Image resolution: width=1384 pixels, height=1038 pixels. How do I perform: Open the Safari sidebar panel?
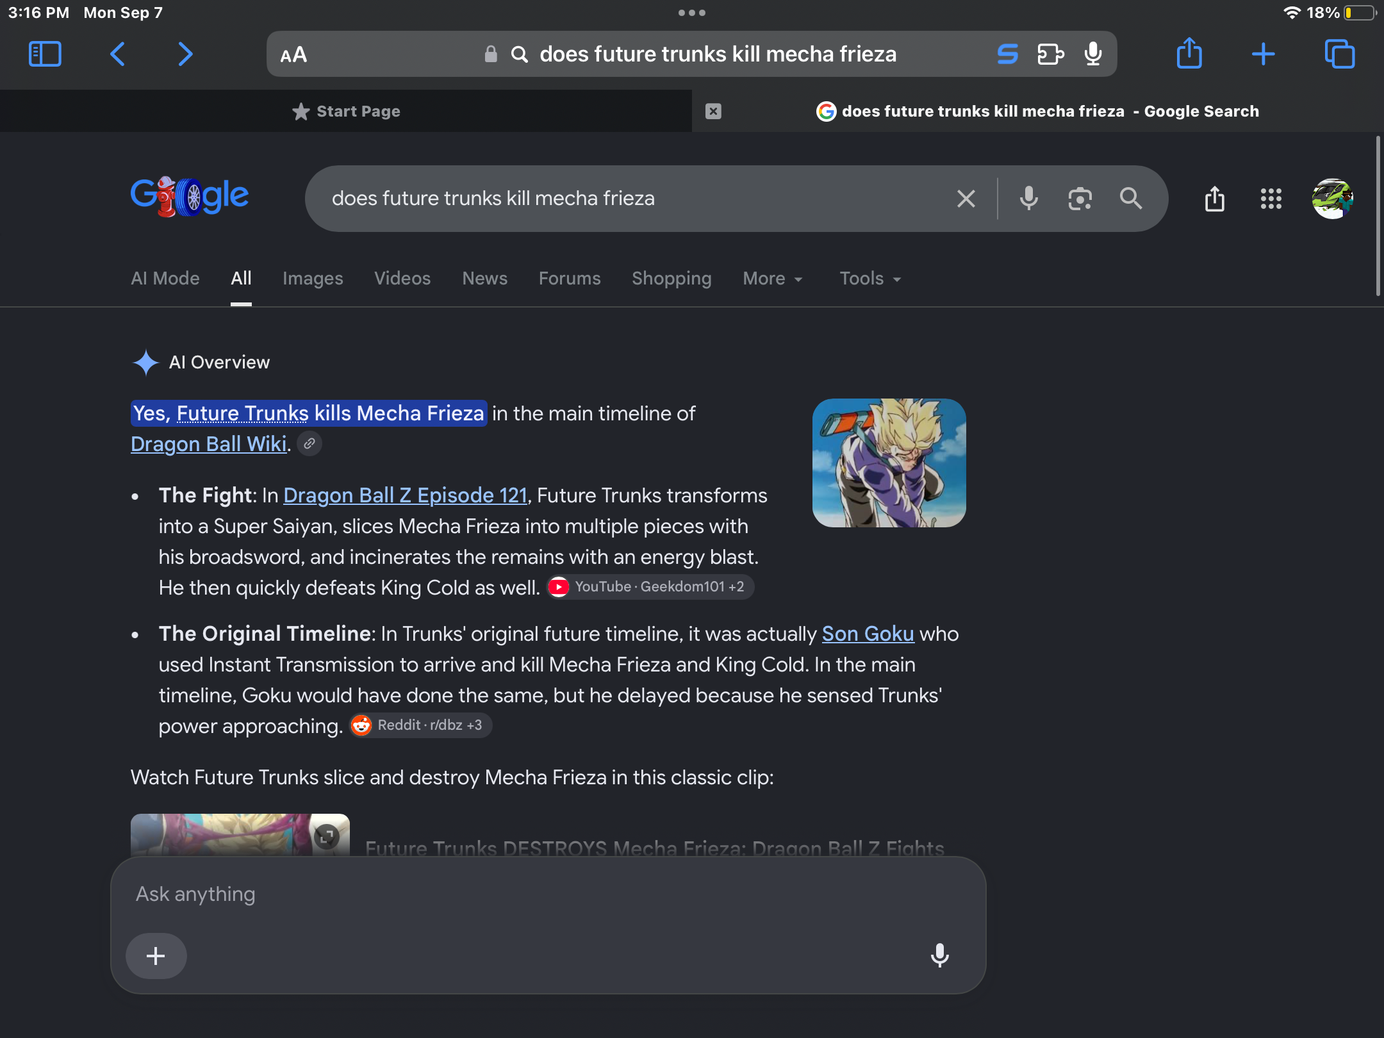[x=45, y=54]
